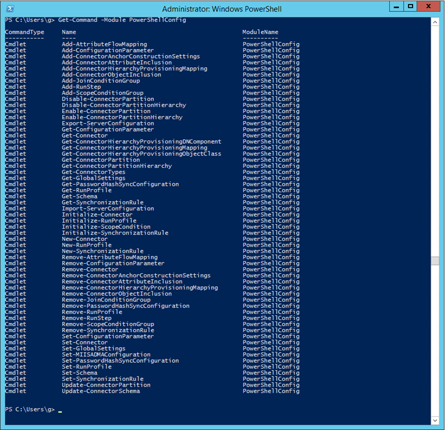Click 'Add-RunStep' cmdlet name
The width and height of the screenshot is (445, 430).
81,87
